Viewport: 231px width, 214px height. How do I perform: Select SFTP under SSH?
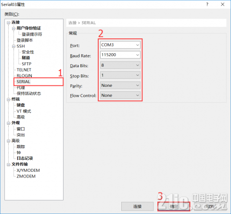(x=26, y=64)
